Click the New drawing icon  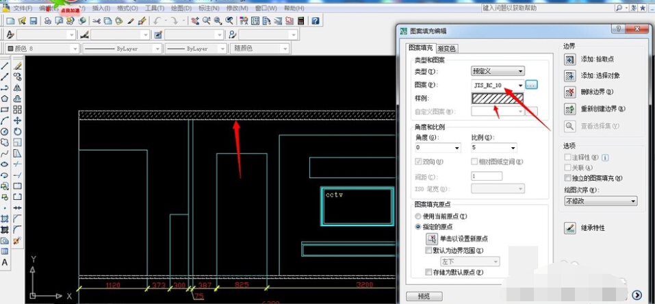pos(10,21)
